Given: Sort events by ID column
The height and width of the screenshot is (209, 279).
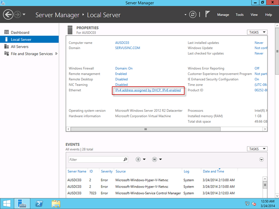Looking at the screenshot, I should [x=91, y=171].
